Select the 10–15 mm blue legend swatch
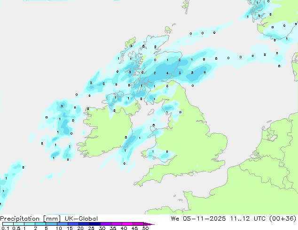This screenshot has width=298, height=230. (62, 224)
